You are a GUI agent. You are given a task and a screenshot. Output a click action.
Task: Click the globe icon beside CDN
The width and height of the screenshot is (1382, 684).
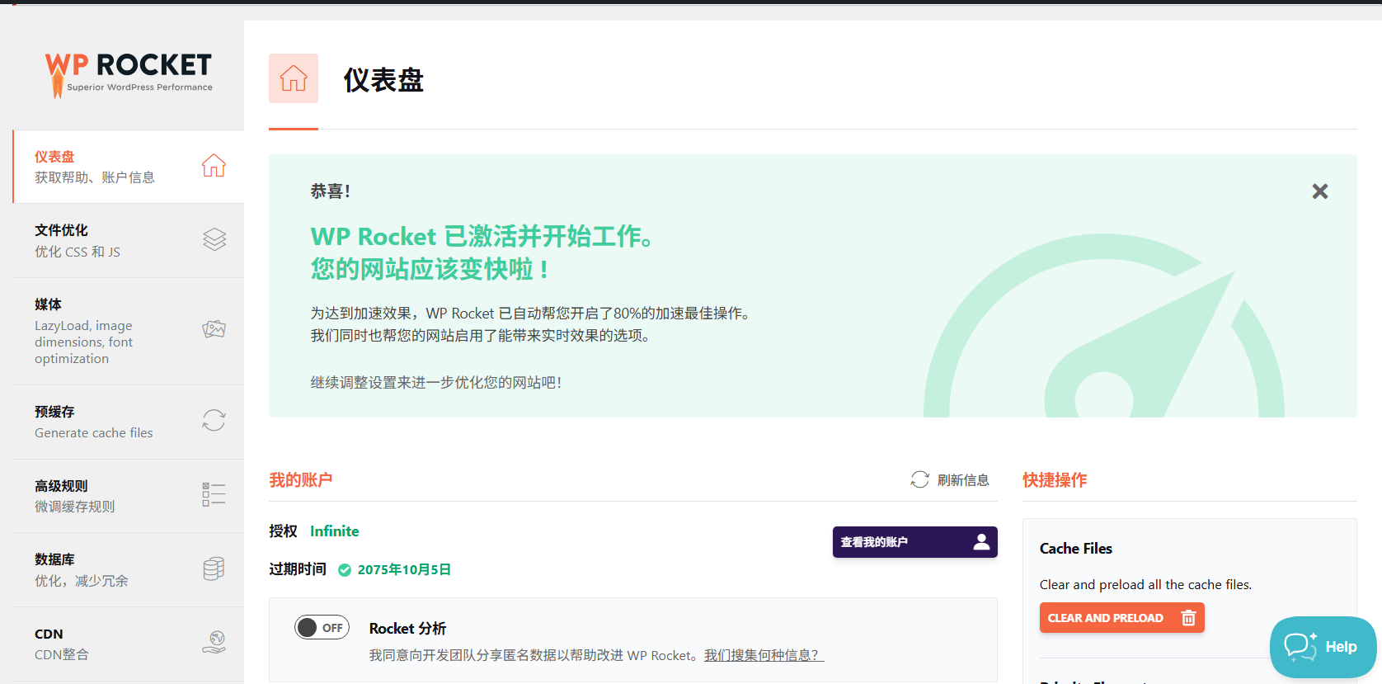pyautogui.click(x=214, y=643)
